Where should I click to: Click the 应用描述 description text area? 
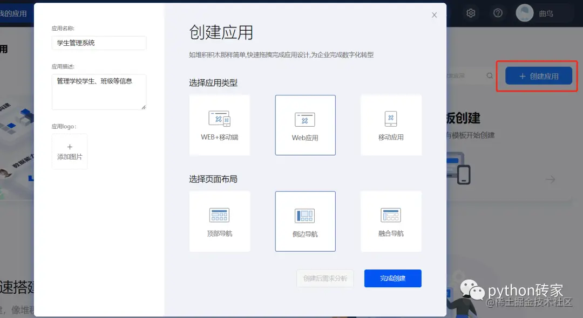[99, 92]
